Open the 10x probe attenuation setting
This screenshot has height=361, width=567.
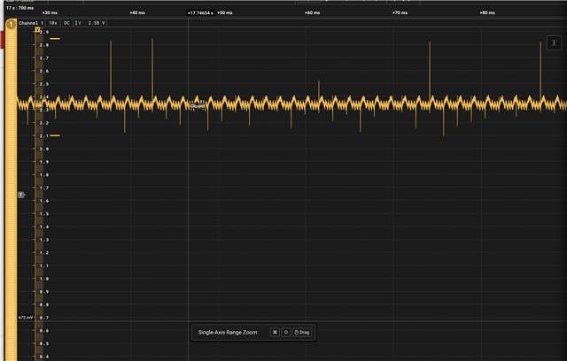pyautogui.click(x=53, y=23)
